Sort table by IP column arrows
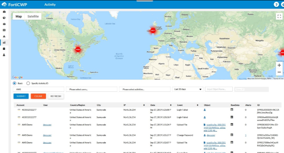The width and height of the screenshot is (284, 153). [144, 105]
